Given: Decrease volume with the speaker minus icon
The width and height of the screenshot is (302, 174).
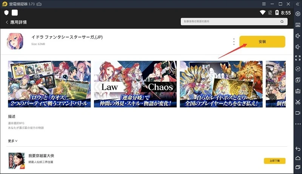Looking at the screenshot, I should [298, 47].
